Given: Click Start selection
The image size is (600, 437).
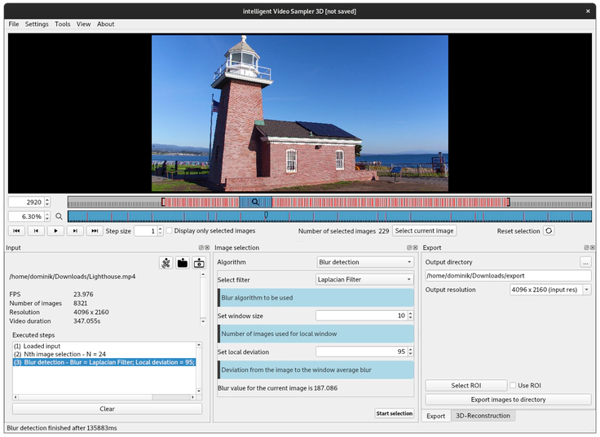Looking at the screenshot, I should click(395, 413).
